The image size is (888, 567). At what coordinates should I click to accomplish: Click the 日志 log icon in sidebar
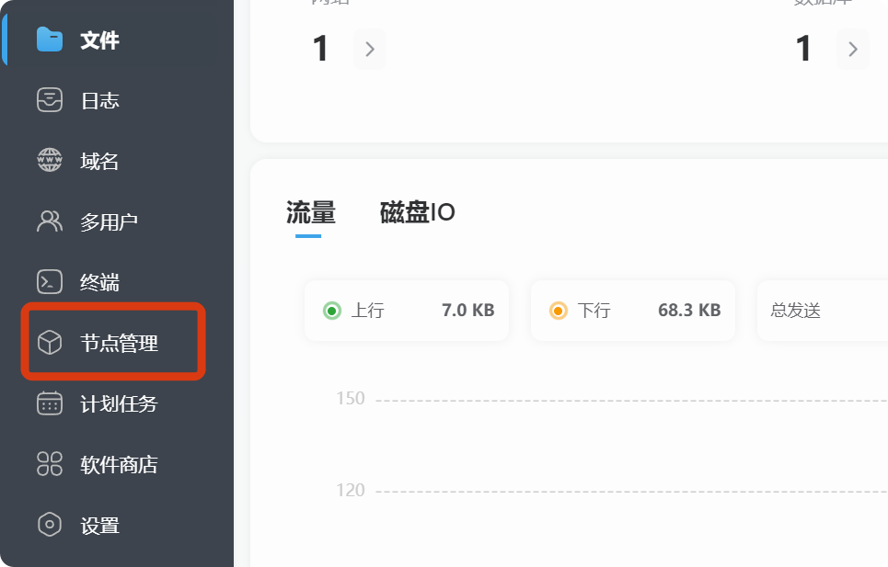(x=49, y=100)
